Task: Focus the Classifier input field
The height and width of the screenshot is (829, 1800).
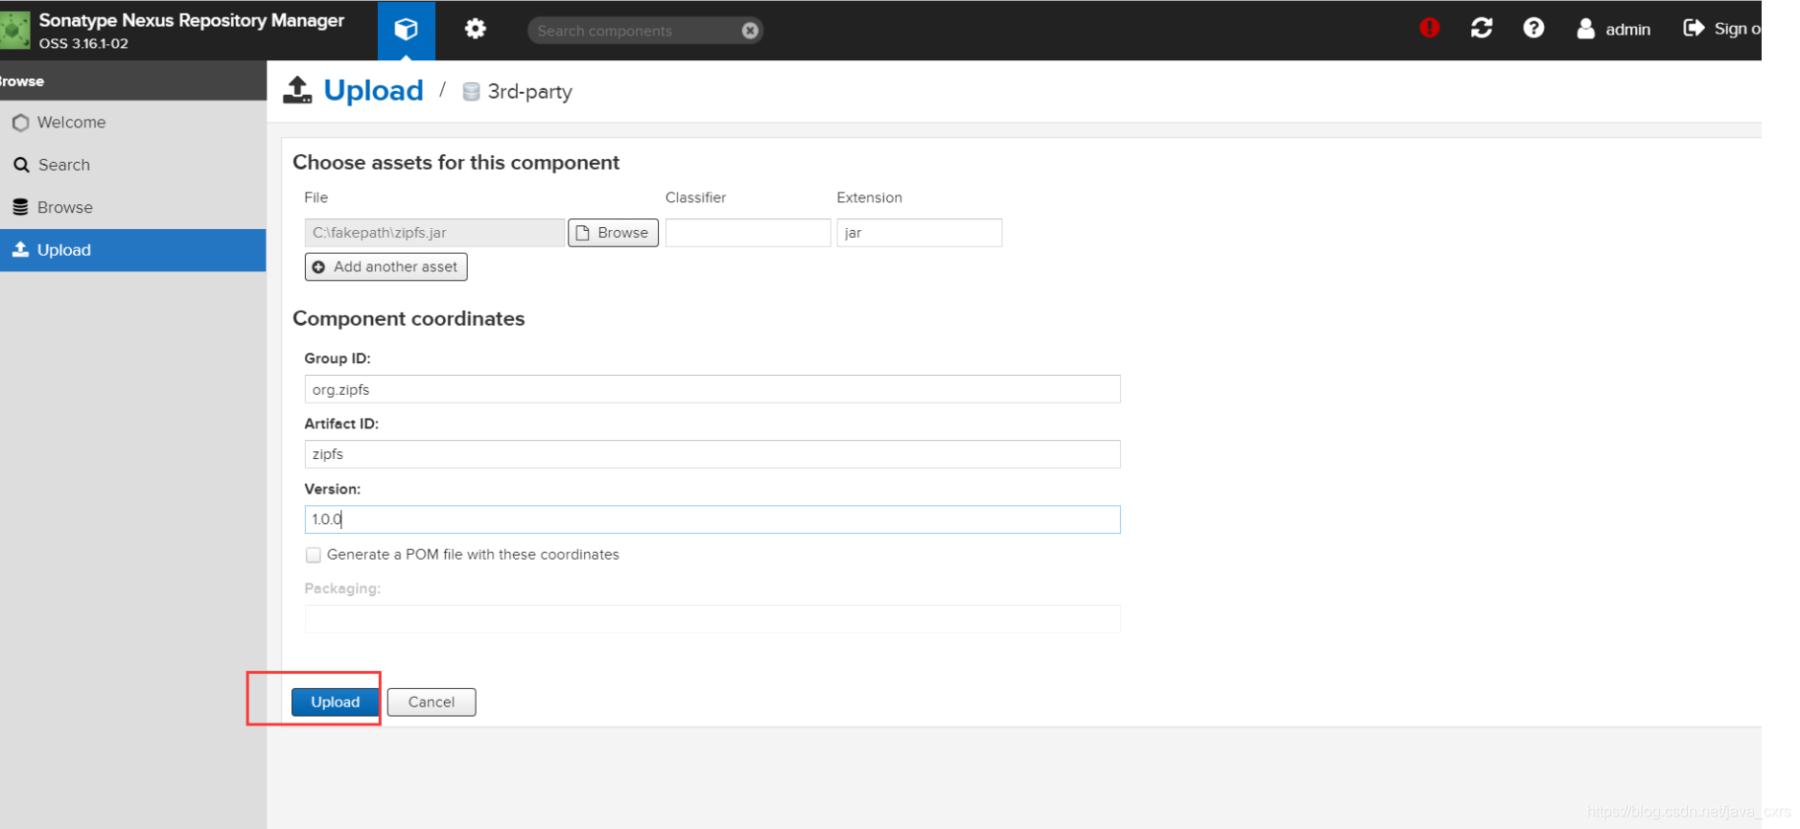Action: click(748, 233)
